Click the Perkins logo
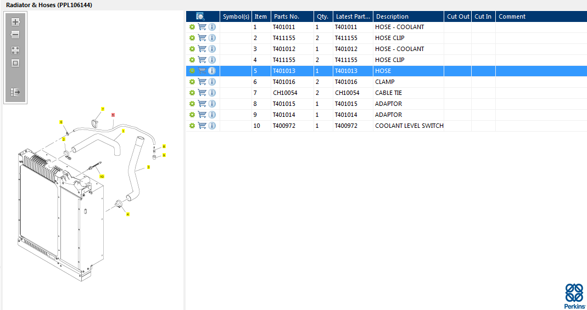 point(574,296)
